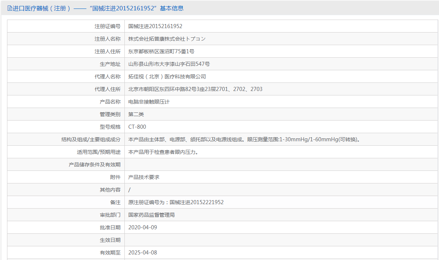
Task: Click the label 有效期至
Action: (110, 253)
